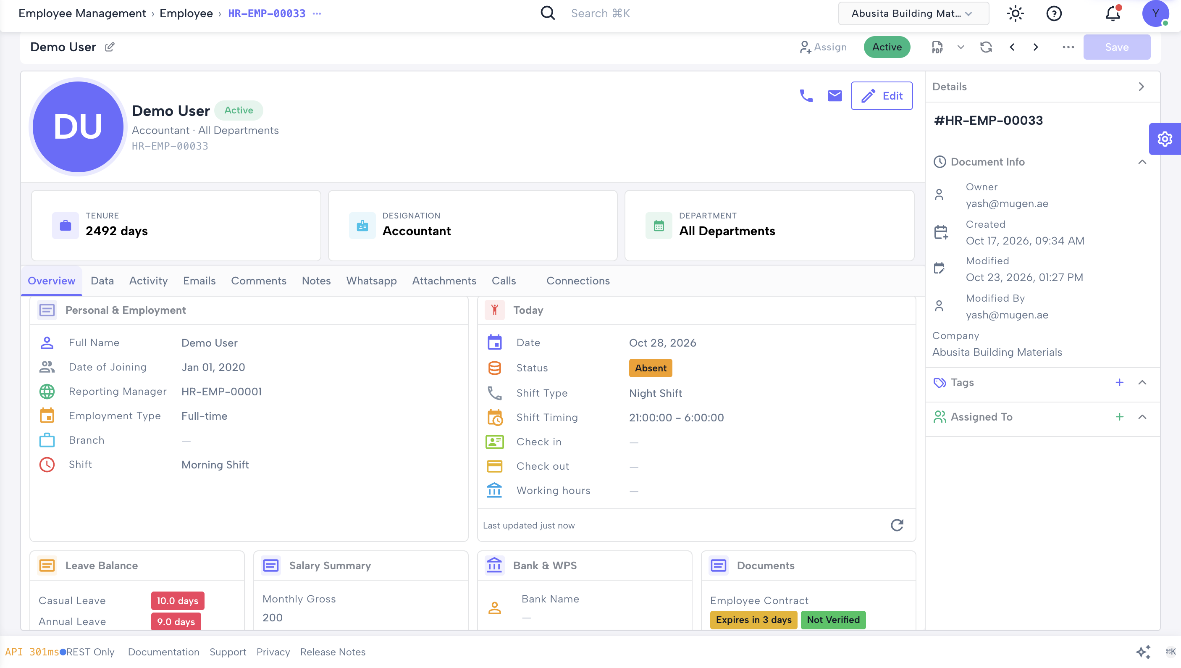The image size is (1181, 668).
Task: Open the settings gear side panel
Action: pos(1165,139)
